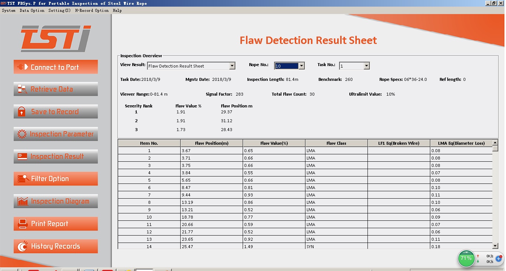The height and width of the screenshot is (271, 506).
Task: Click the Retrieve Data icon
Action: 23,89
